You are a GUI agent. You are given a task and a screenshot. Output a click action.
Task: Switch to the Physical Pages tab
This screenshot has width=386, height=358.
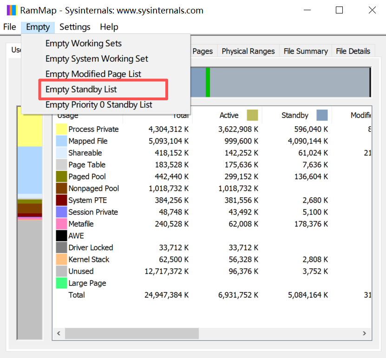pyautogui.click(x=203, y=51)
